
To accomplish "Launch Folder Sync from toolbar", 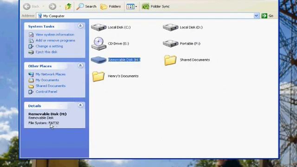I will [x=155, y=6].
